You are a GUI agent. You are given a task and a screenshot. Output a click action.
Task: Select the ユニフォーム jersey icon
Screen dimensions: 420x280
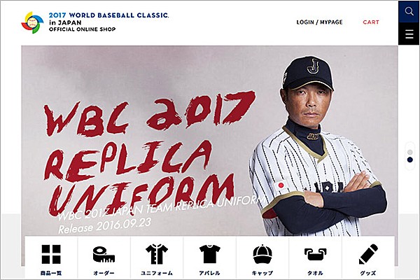(x=157, y=254)
